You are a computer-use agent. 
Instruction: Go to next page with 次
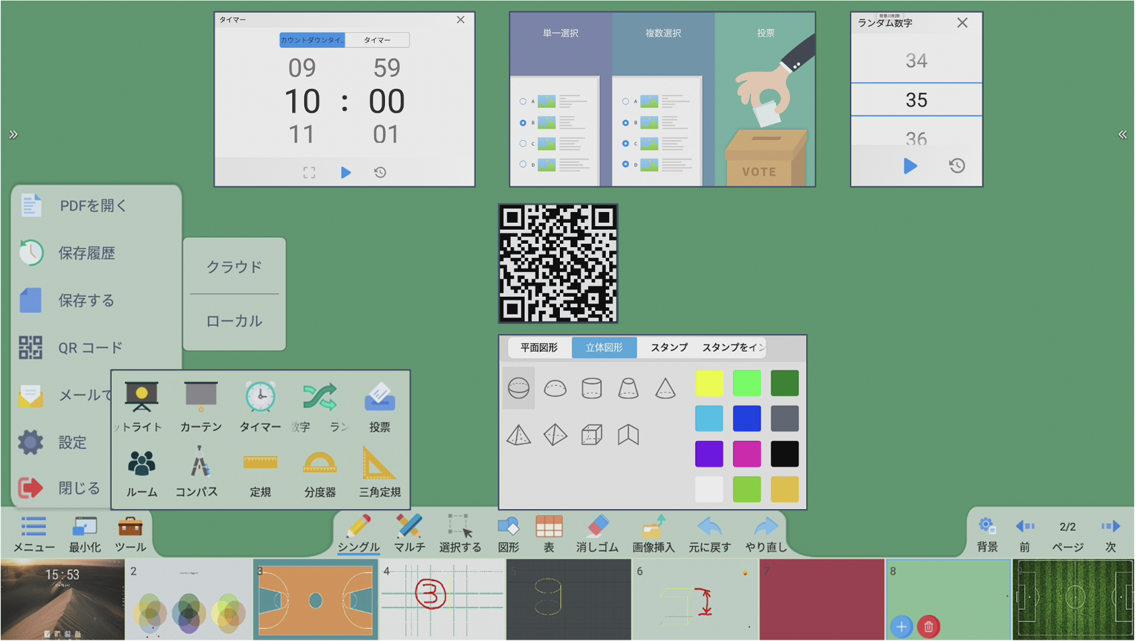1110,535
